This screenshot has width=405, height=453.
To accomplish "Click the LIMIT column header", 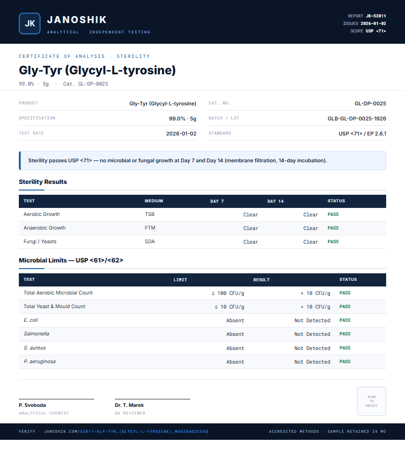I will pyautogui.click(x=180, y=280).
